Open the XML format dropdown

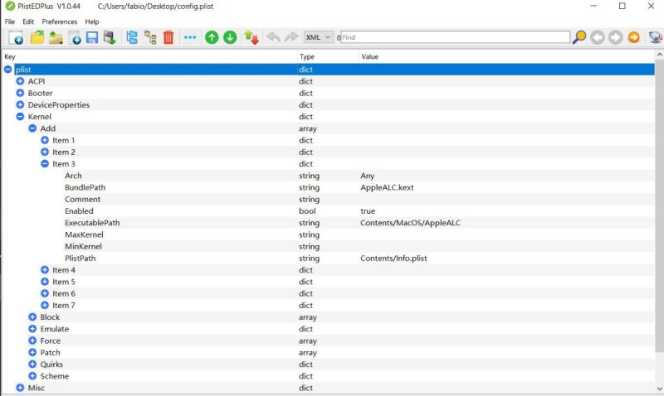(318, 37)
